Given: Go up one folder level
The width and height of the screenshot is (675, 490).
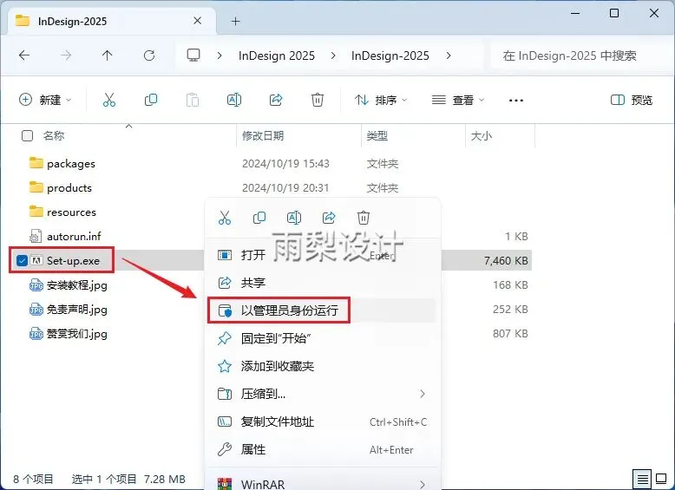Looking at the screenshot, I should click(x=108, y=56).
